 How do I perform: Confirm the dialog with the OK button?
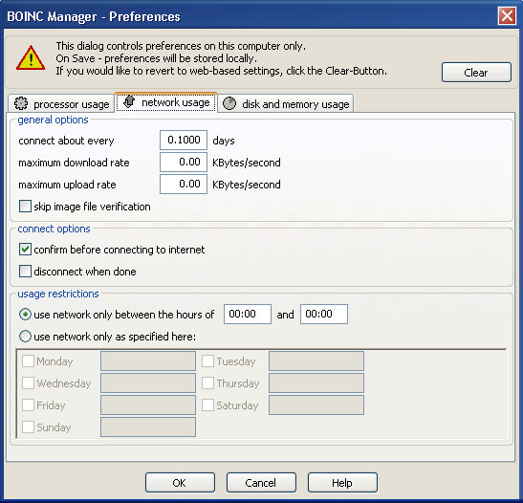point(180,482)
